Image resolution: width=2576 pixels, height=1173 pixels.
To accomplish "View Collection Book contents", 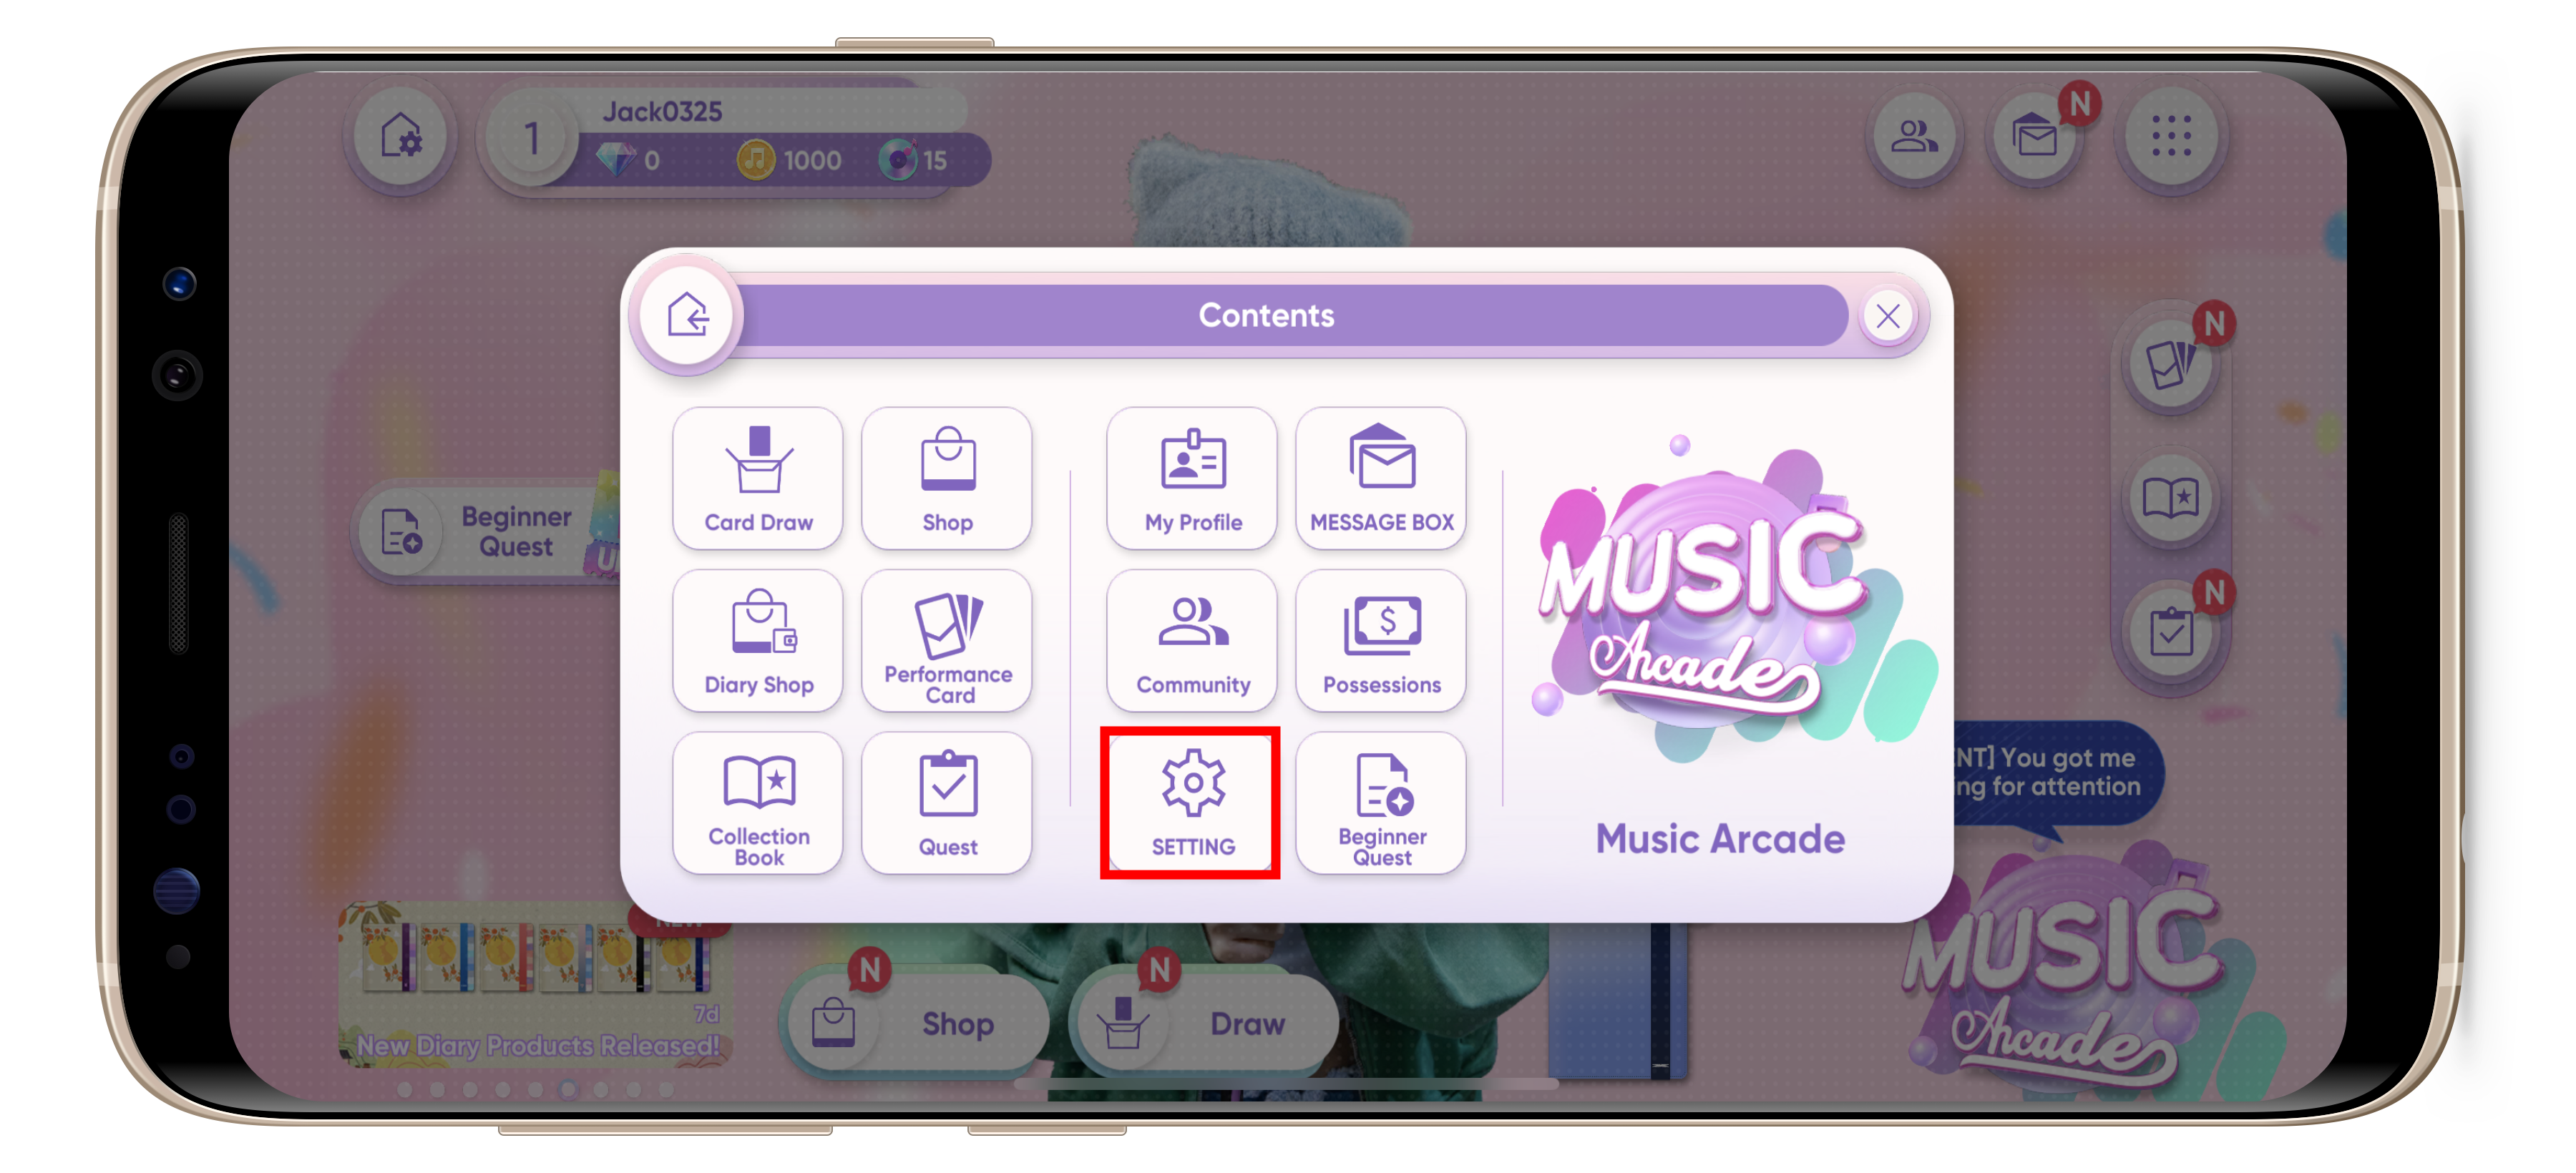I will coord(761,805).
